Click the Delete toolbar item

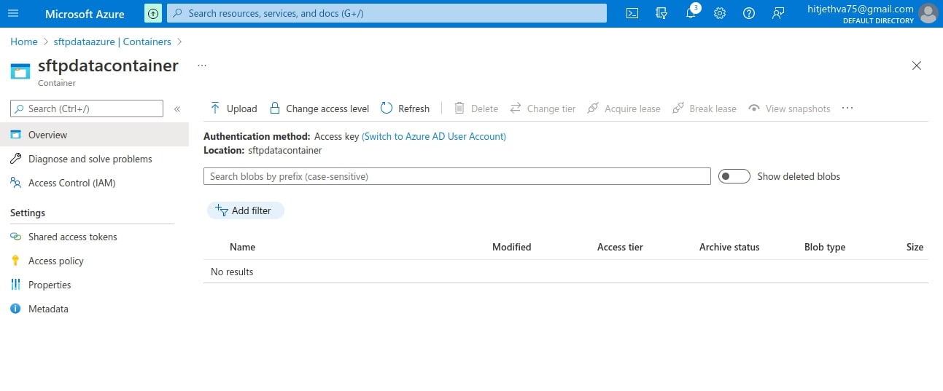coord(476,108)
